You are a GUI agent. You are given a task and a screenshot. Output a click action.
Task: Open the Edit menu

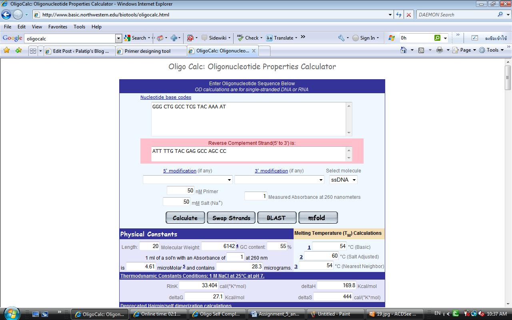(22, 27)
